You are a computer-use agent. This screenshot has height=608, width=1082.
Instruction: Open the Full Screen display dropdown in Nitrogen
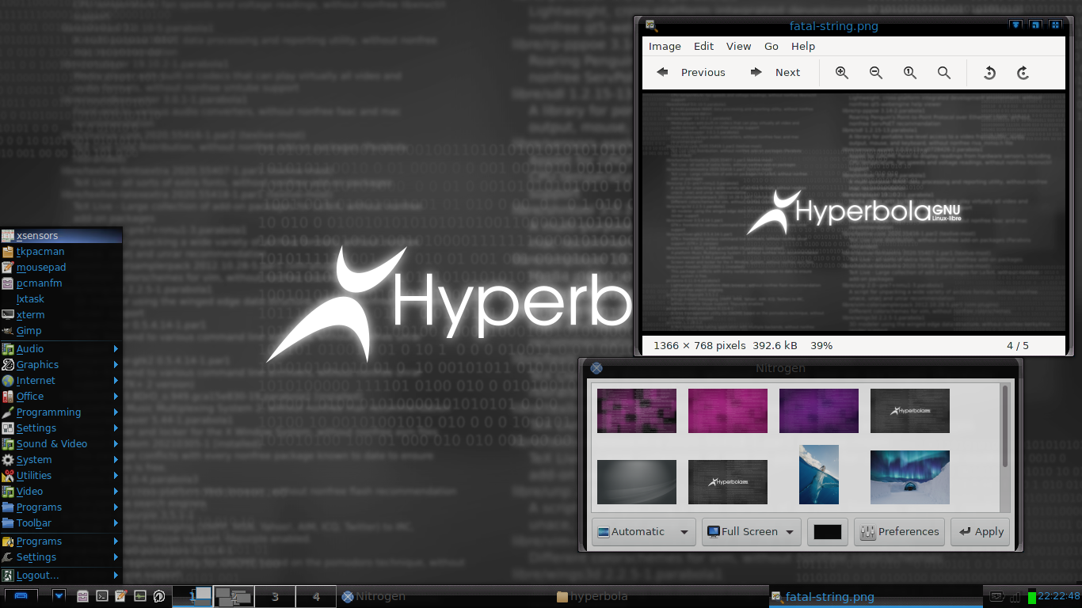[x=751, y=532]
